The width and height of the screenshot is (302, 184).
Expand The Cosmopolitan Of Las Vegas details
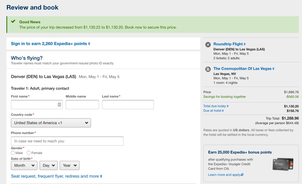click(x=244, y=69)
